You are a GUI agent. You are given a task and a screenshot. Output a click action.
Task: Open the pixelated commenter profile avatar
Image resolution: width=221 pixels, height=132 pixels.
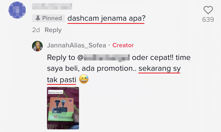click(x=17, y=10)
